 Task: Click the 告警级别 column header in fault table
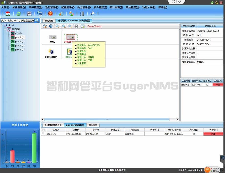tap(213, 130)
